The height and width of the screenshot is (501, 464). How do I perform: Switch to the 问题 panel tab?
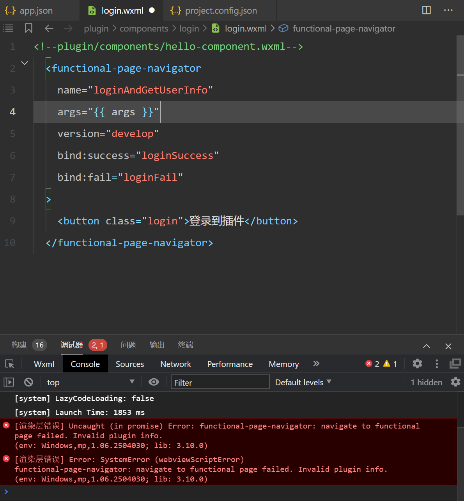point(128,345)
